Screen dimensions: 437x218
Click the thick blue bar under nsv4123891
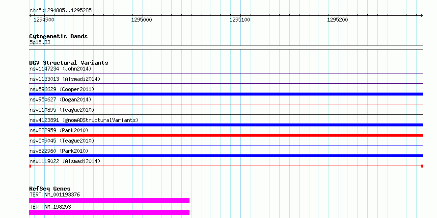pyautogui.click(x=226, y=125)
